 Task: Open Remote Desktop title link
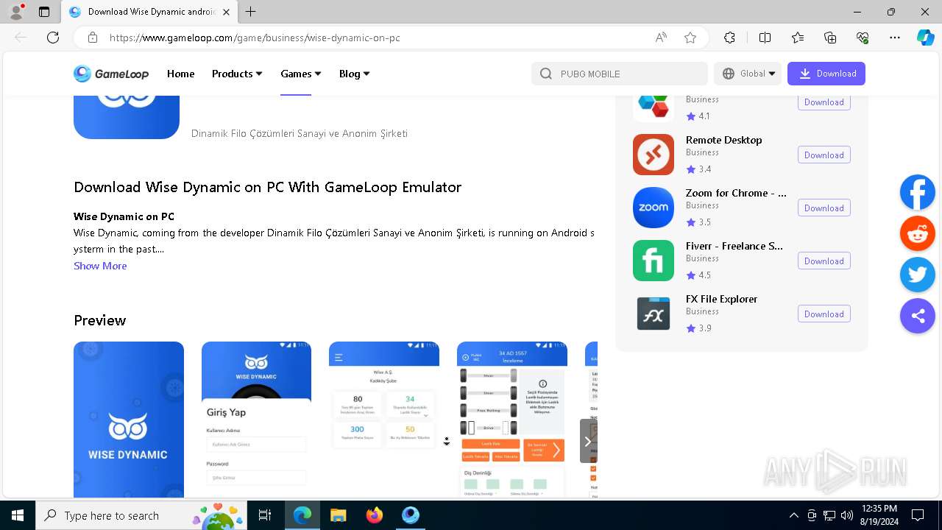click(723, 140)
